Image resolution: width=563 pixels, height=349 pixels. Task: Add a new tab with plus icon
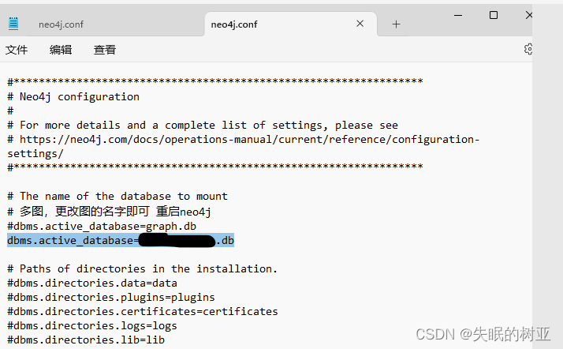[x=396, y=24]
